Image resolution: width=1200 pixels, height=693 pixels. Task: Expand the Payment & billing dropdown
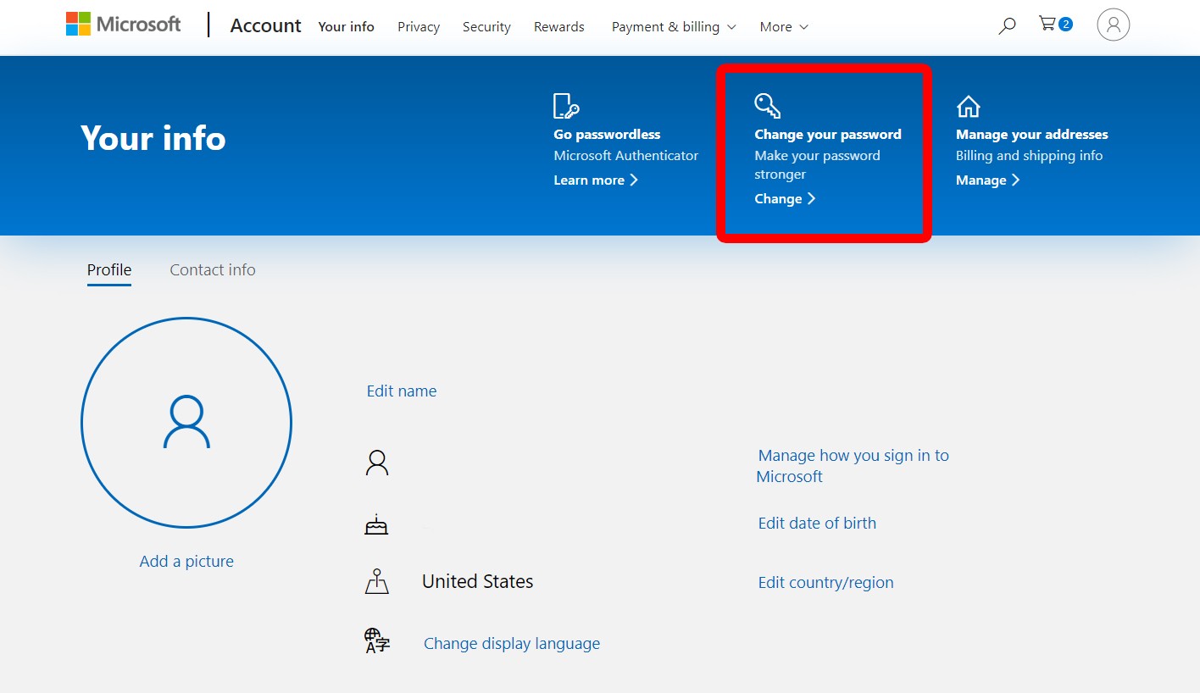click(673, 26)
